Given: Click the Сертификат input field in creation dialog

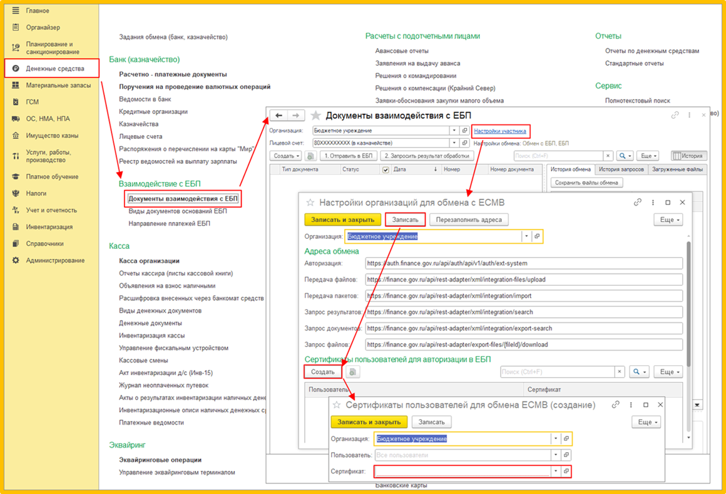Looking at the screenshot, I should pyautogui.click(x=463, y=471).
